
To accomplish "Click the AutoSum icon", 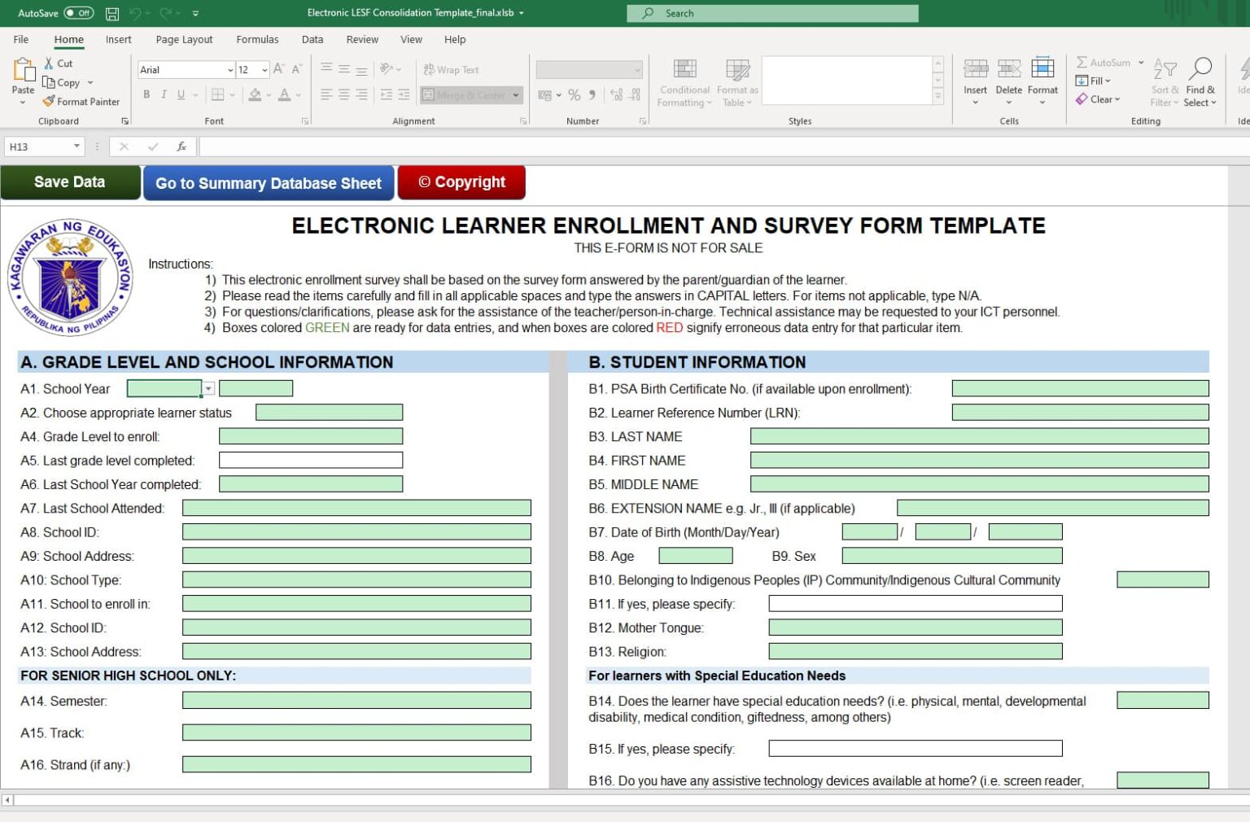I will [x=1083, y=61].
